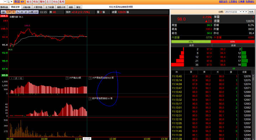Click the 哈拉 button
This screenshot has width=256, height=140.
pos(55,2)
